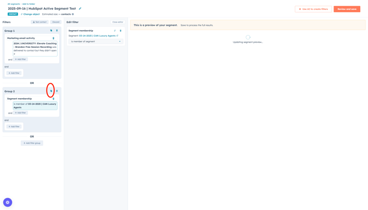Click the Add filter group button

32,143
